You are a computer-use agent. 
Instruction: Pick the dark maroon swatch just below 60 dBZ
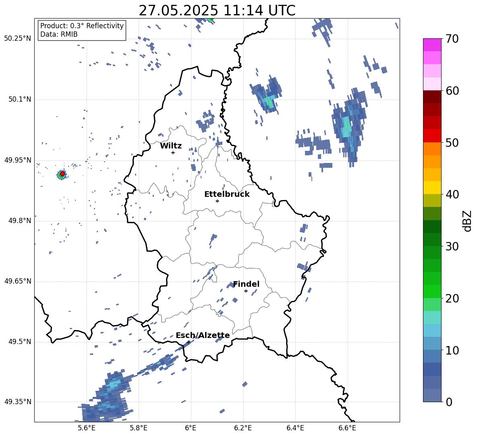(432, 97)
